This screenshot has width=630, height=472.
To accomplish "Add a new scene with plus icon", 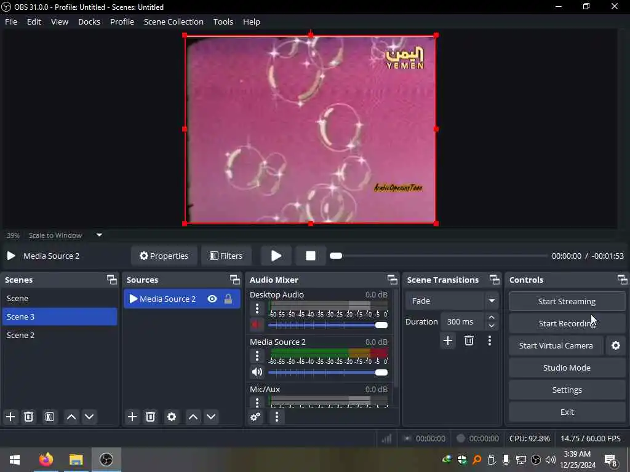I will point(10,417).
